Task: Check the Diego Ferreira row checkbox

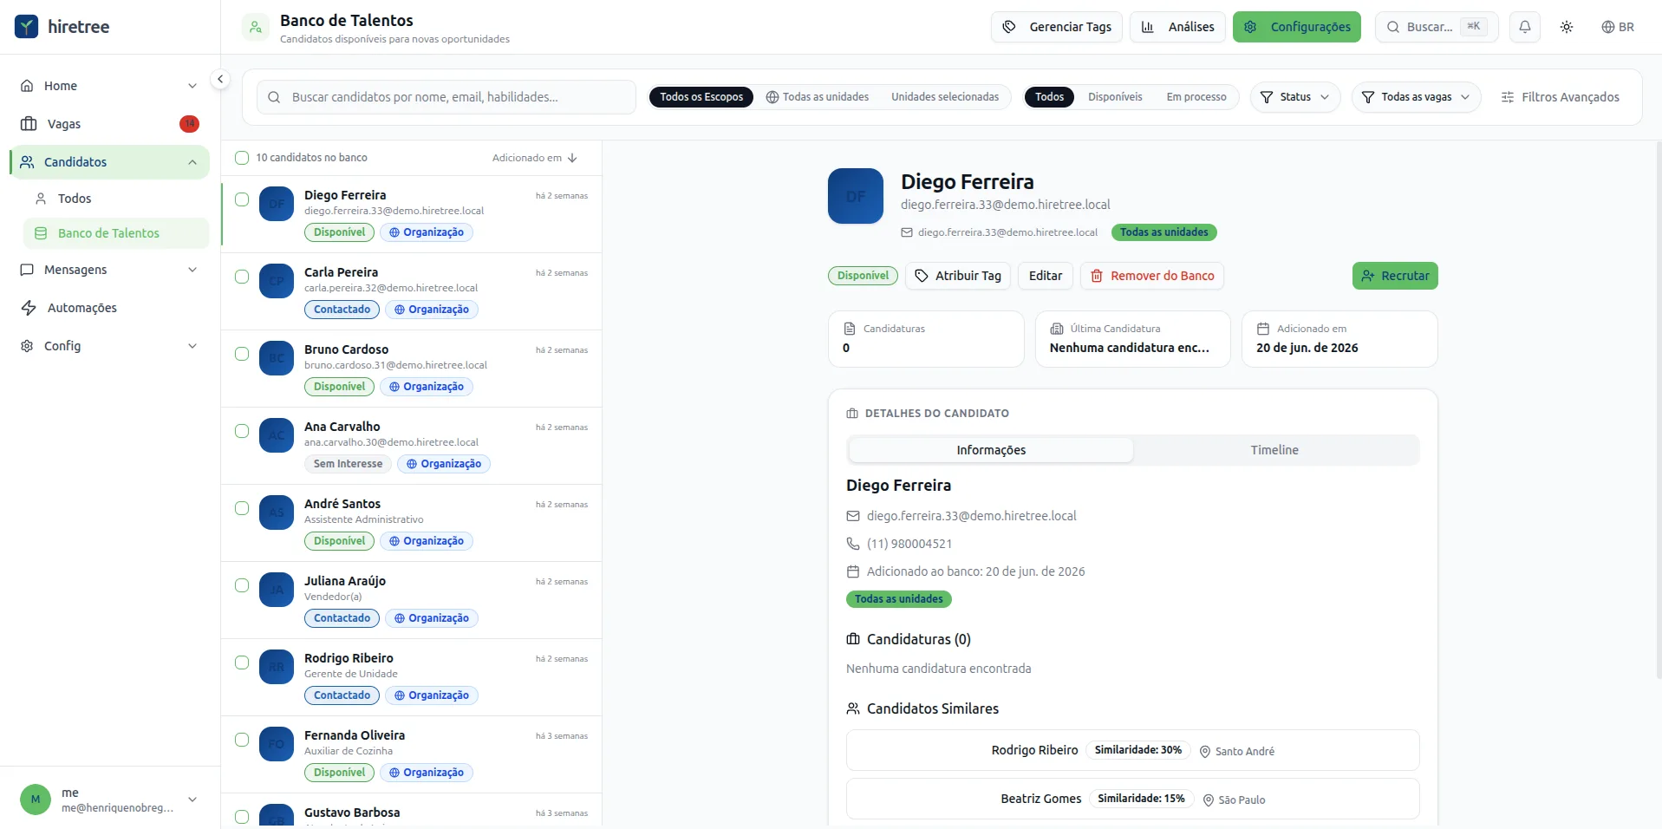Action: (x=242, y=199)
